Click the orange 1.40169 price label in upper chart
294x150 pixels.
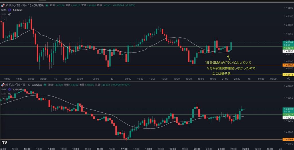pos(288,65)
